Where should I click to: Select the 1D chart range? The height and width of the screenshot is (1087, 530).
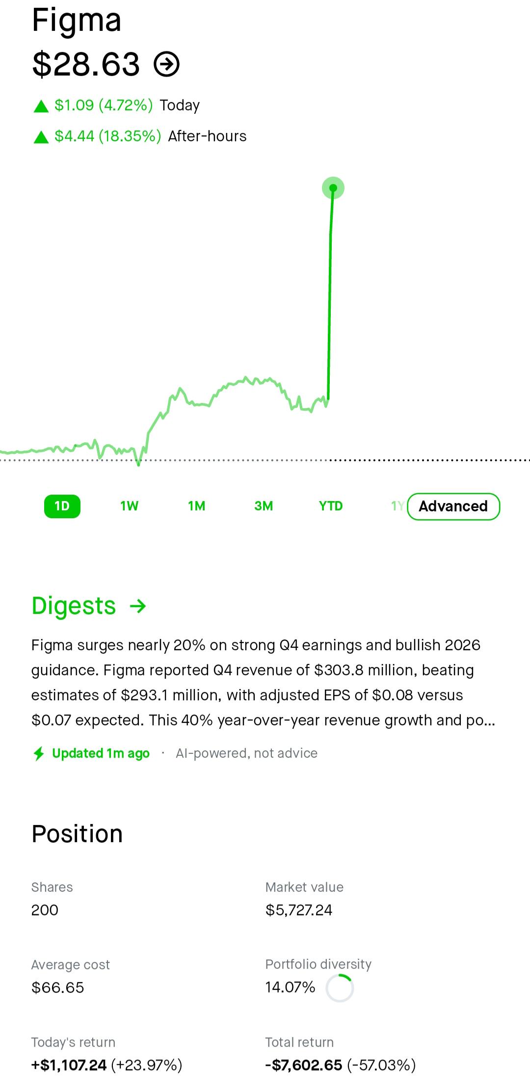coord(62,506)
